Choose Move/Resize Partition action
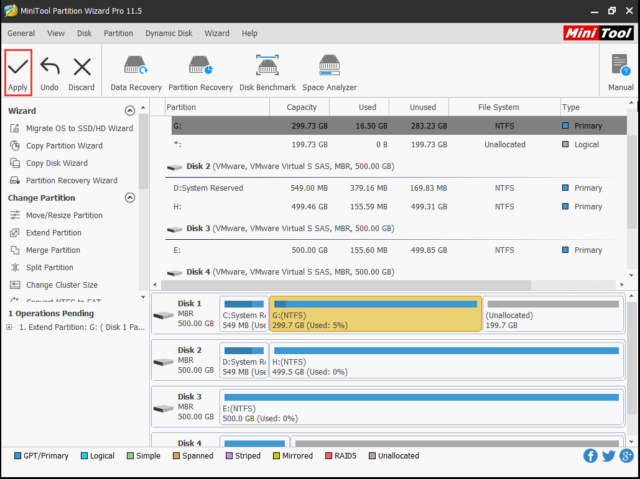The width and height of the screenshot is (640, 479). pyautogui.click(x=57, y=215)
